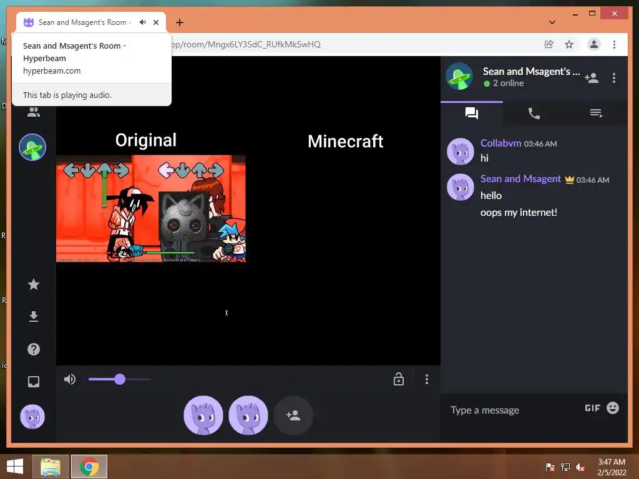Expand the Chrome tab search chevron
The height and width of the screenshot is (479, 639).
tap(552, 22)
